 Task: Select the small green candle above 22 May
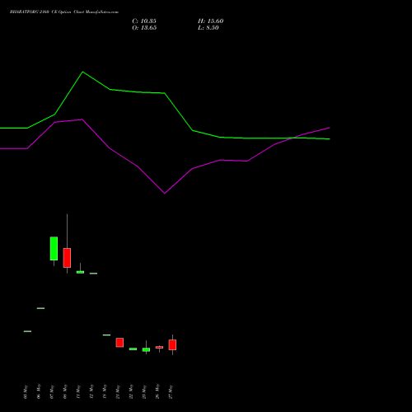pyautogui.click(x=133, y=349)
